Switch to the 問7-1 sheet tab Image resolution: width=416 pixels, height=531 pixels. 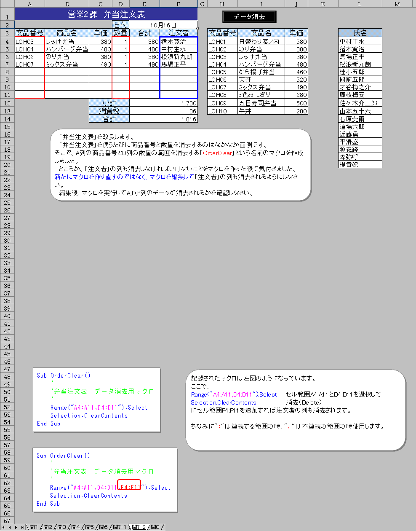120,527
